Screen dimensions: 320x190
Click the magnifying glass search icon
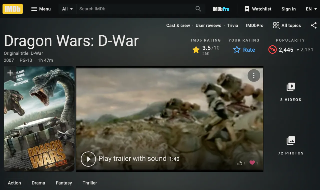coord(198,9)
